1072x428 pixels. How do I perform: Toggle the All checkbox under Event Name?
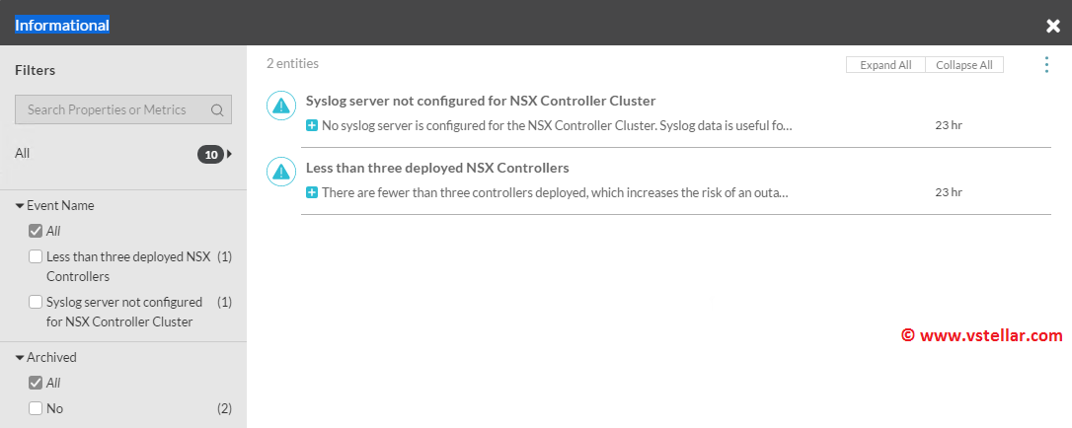pyautogui.click(x=36, y=230)
